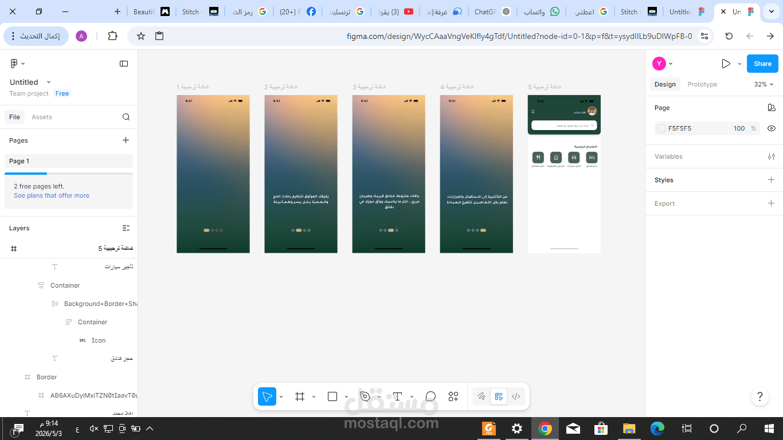Image resolution: width=783 pixels, height=440 pixels.
Task: Open Move tool options dropdown arrow
Action: click(x=281, y=396)
